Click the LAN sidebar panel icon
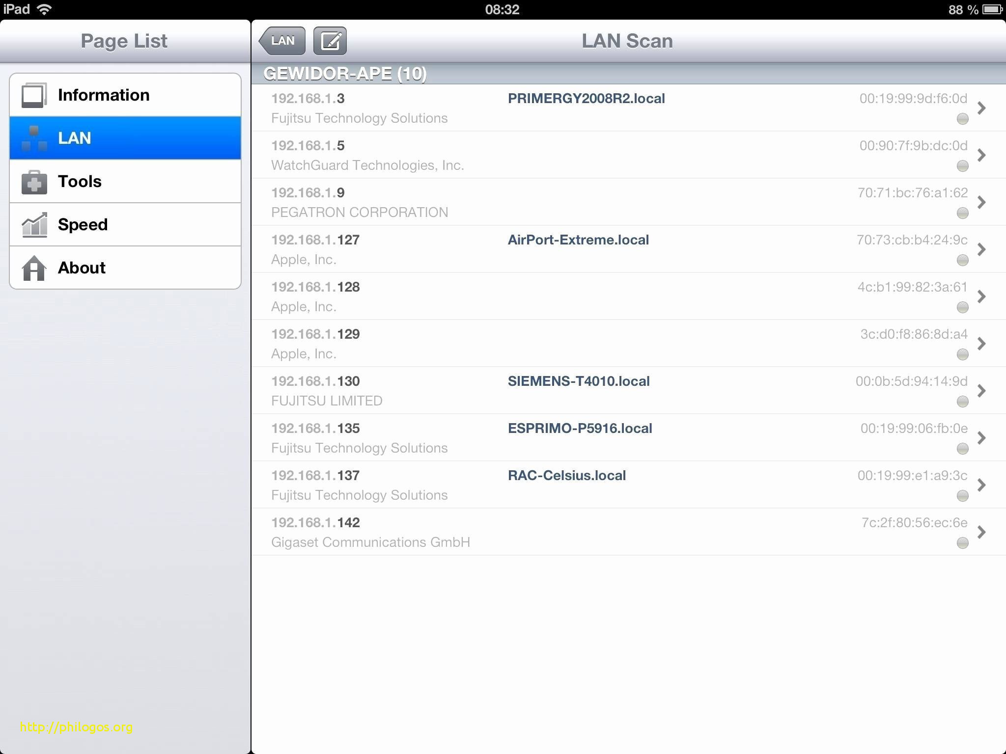This screenshot has width=1006, height=754. pos(34,138)
